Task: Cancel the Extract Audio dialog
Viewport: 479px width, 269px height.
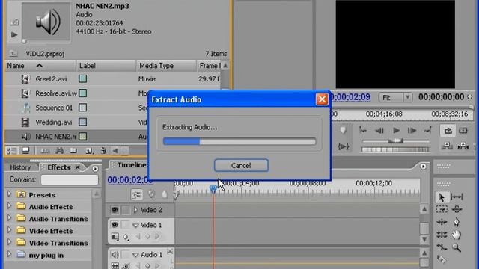Action: coord(241,165)
